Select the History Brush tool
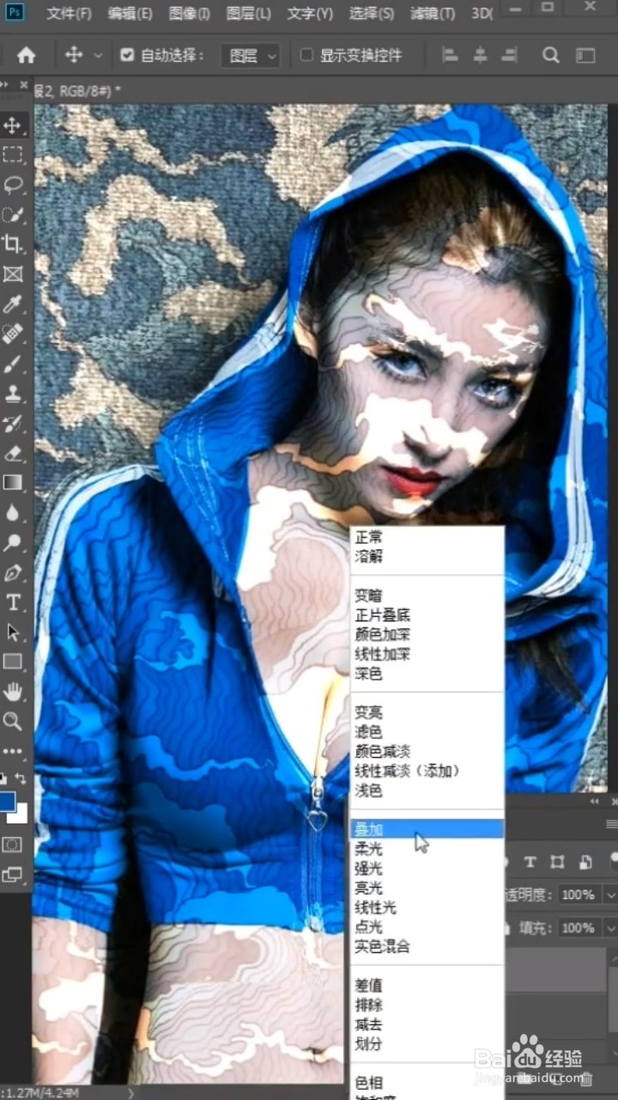The width and height of the screenshot is (618, 1100). (12, 423)
